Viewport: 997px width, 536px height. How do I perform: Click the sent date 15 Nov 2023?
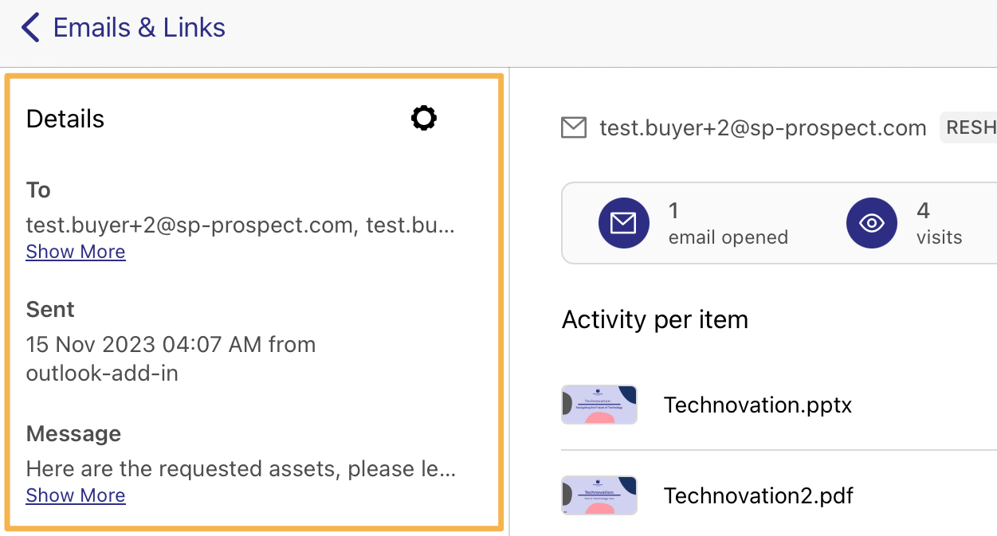[92, 345]
